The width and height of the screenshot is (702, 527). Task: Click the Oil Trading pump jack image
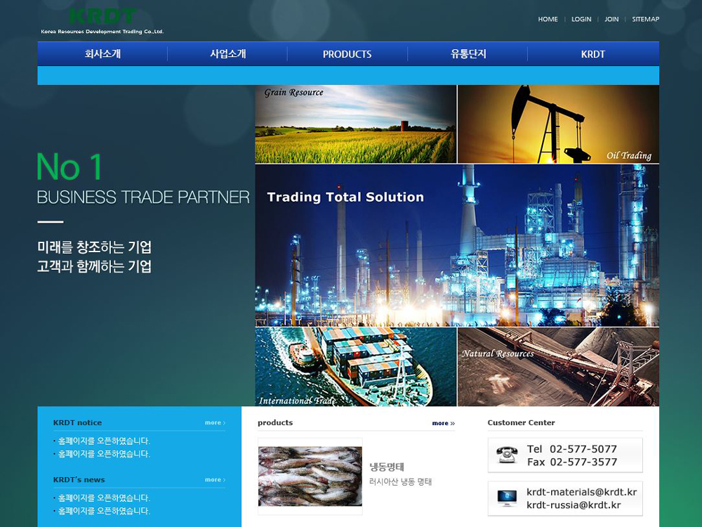point(558,124)
